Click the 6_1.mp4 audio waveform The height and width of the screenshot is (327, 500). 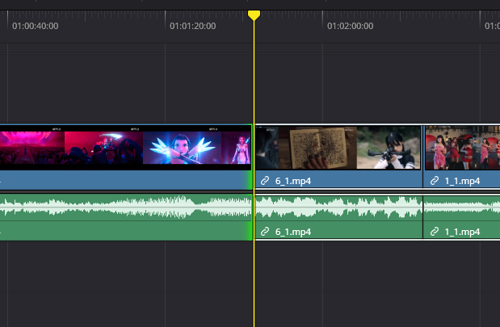tap(338, 208)
